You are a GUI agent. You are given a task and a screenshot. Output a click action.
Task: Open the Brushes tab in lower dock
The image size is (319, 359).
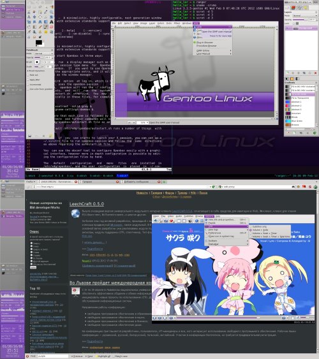click(286, 79)
